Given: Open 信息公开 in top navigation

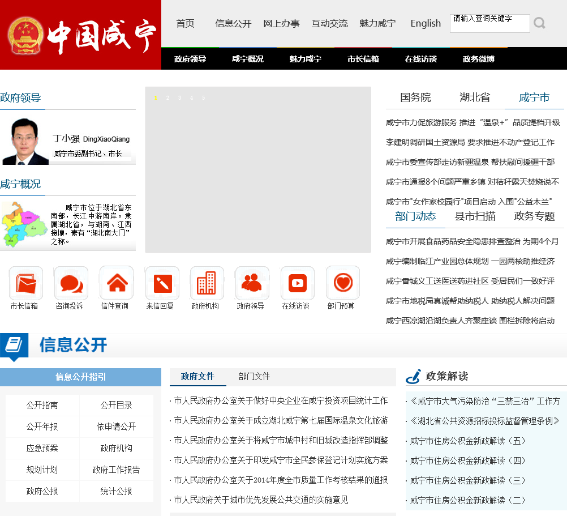Looking at the screenshot, I should pyautogui.click(x=233, y=24).
